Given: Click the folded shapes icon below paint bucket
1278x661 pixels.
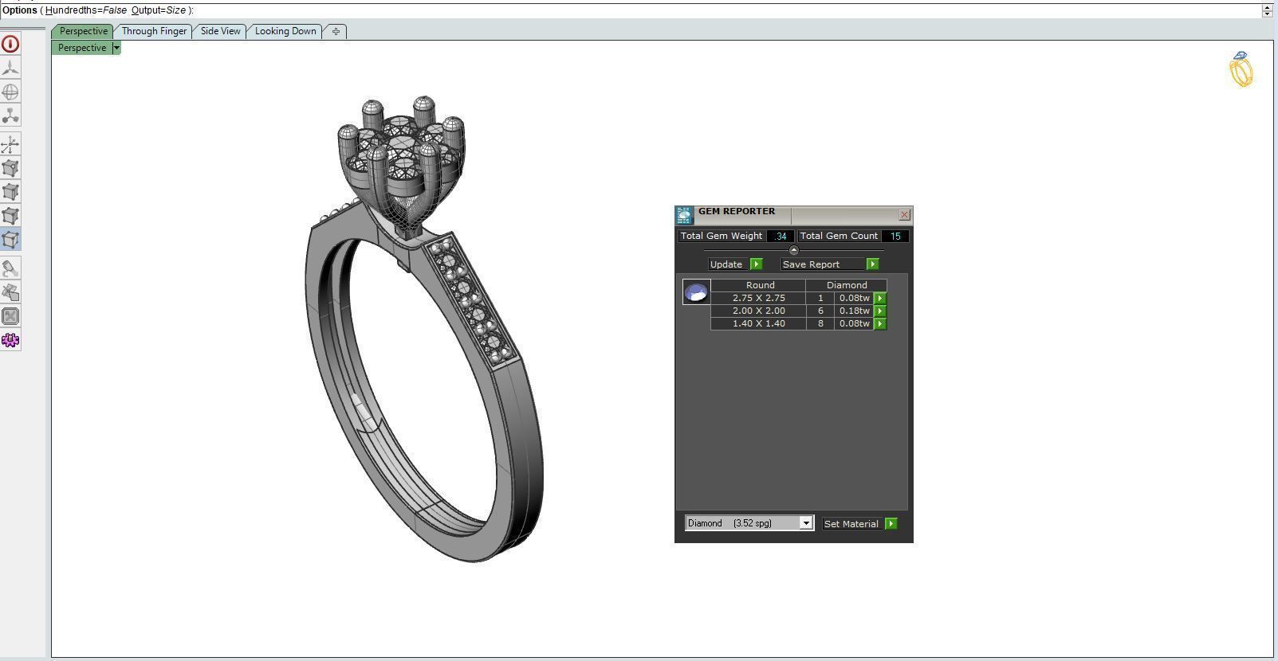Looking at the screenshot, I should (x=10, y=293).
